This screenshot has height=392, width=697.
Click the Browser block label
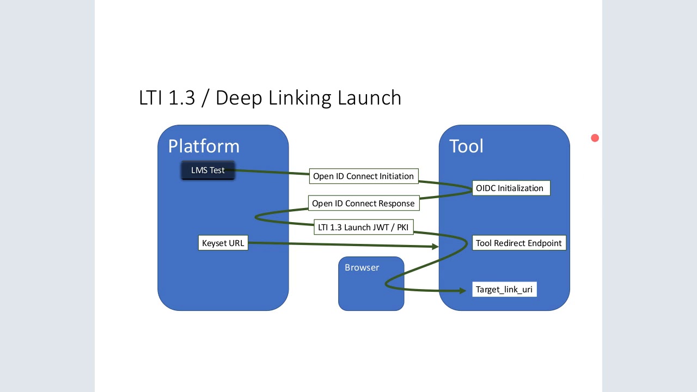pyautogui.click(x=362, y=267)
